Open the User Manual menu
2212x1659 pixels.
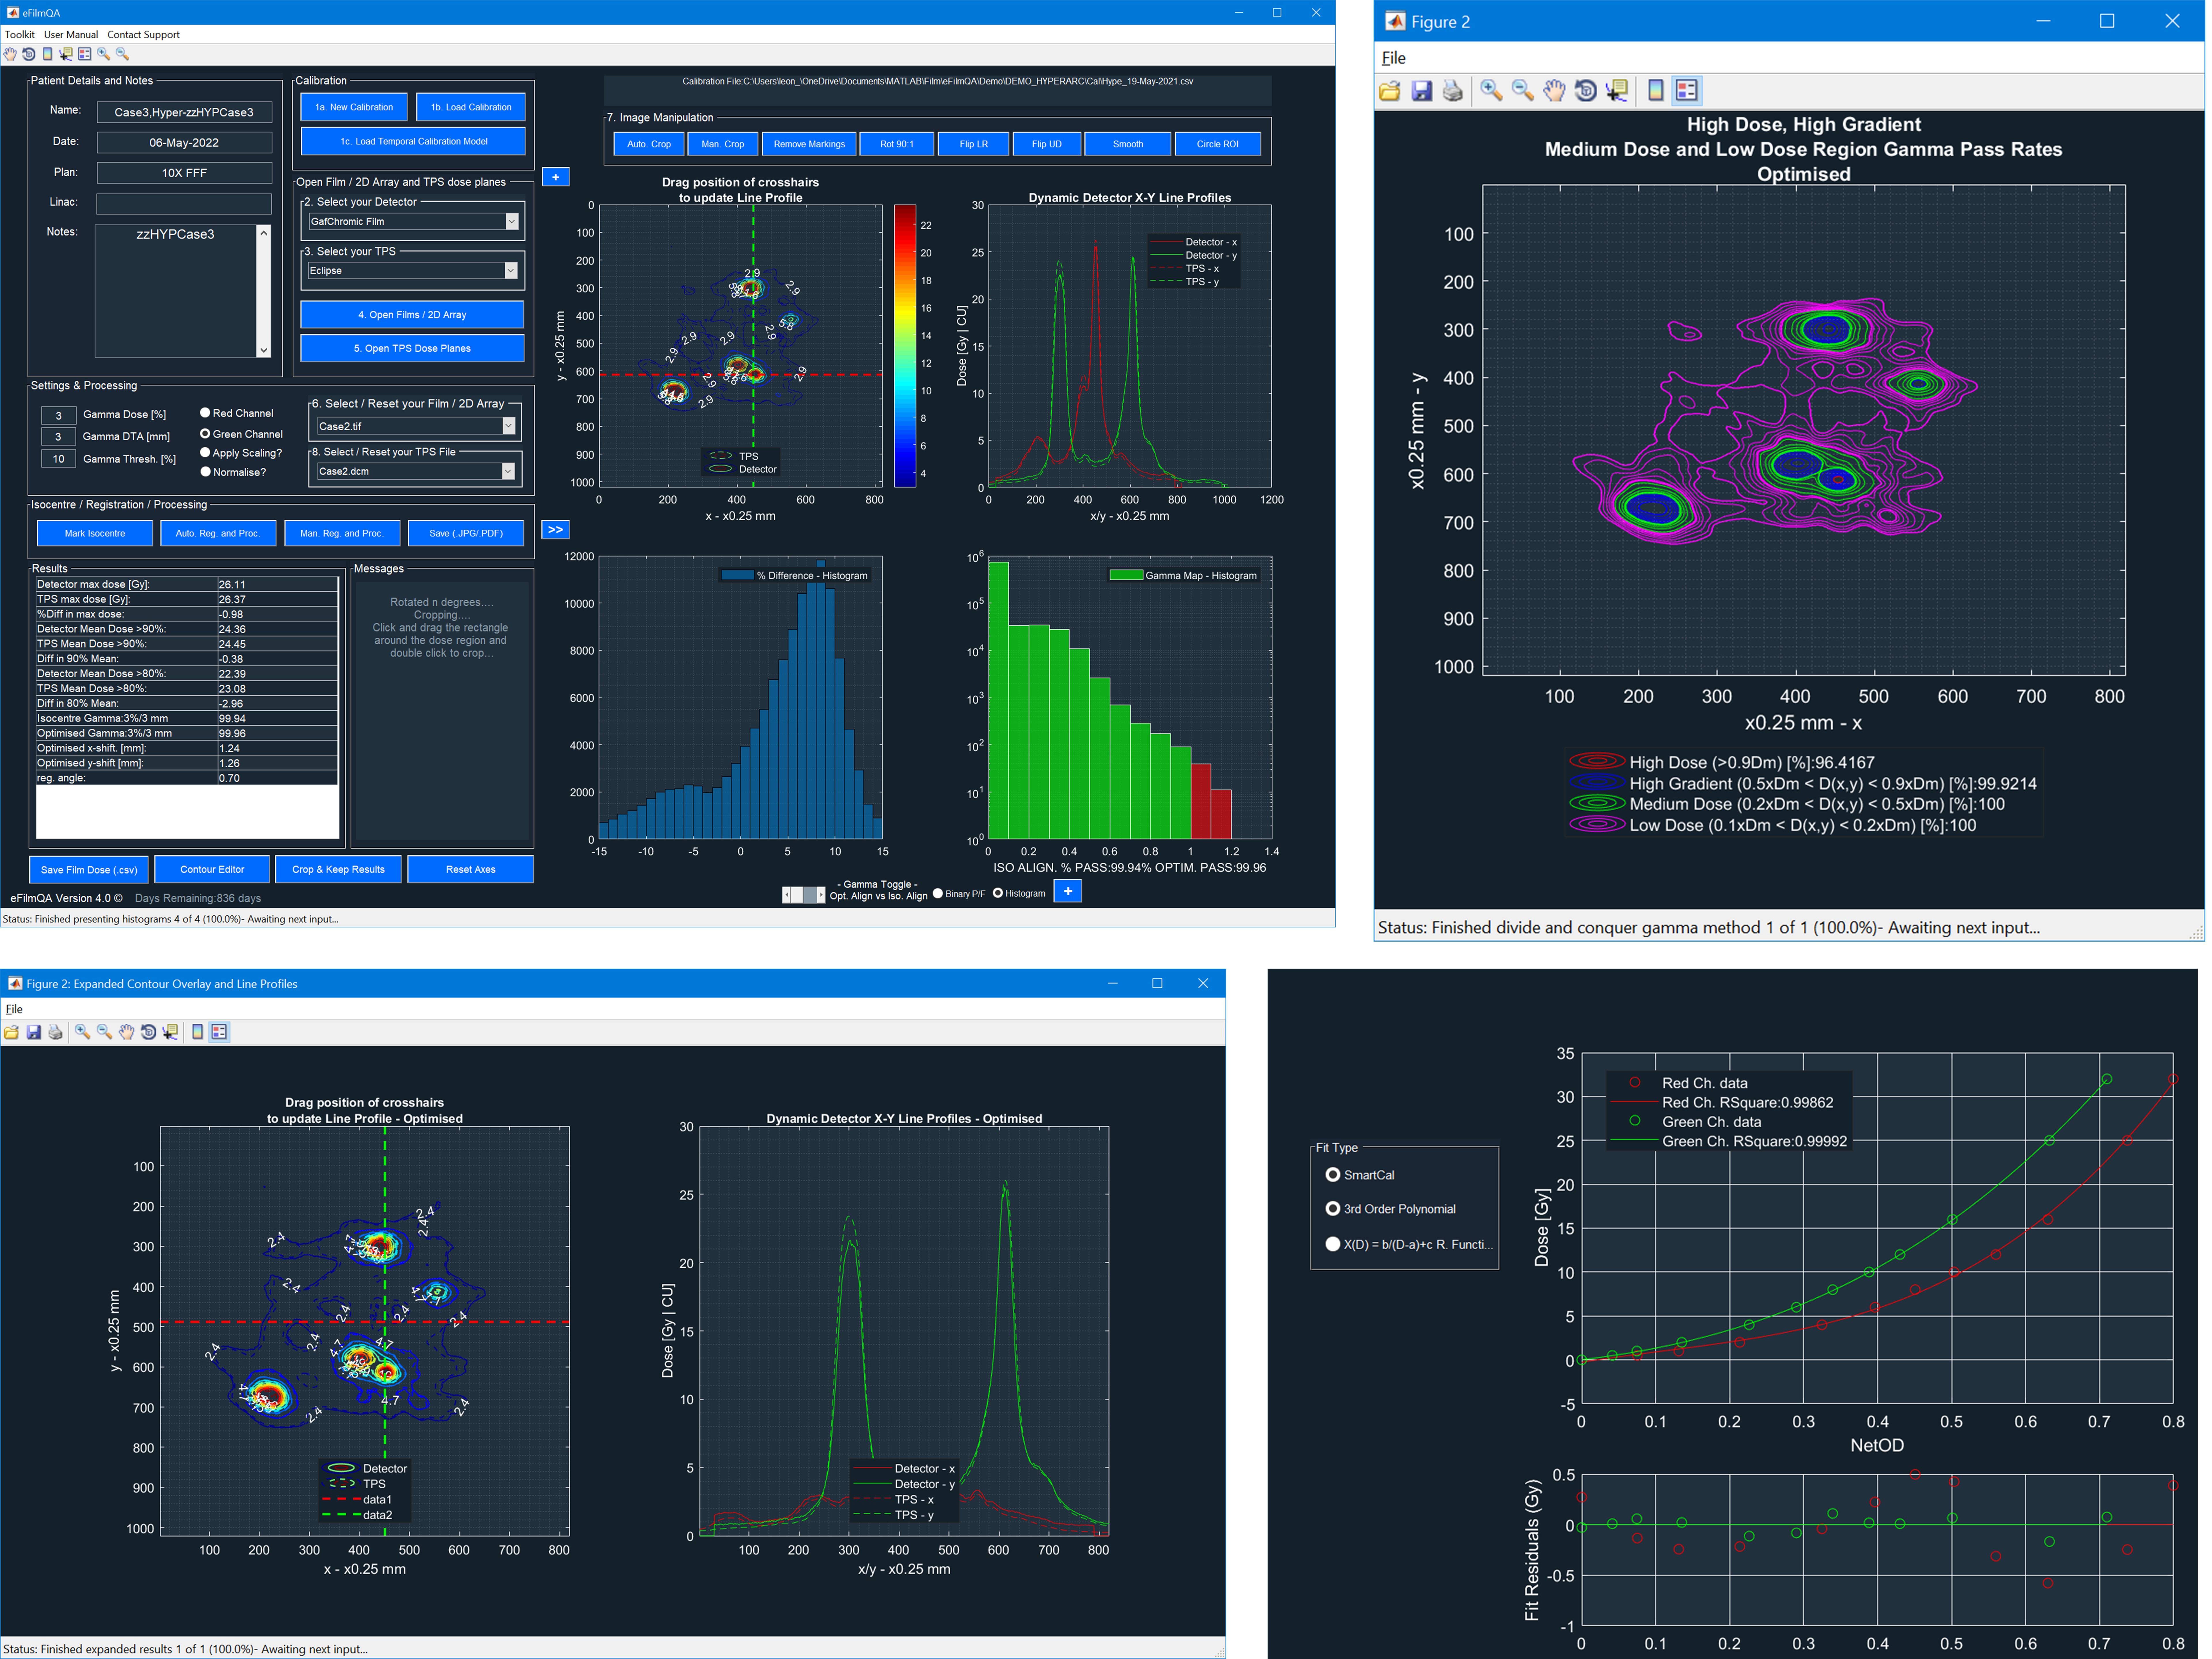(x=71, y=35)
